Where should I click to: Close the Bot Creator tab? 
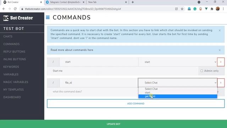[x=41, y=2]
